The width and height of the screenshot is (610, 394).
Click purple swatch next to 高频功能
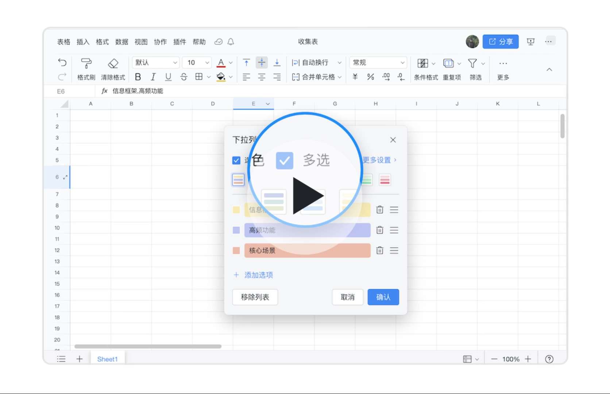click(236, 230)
